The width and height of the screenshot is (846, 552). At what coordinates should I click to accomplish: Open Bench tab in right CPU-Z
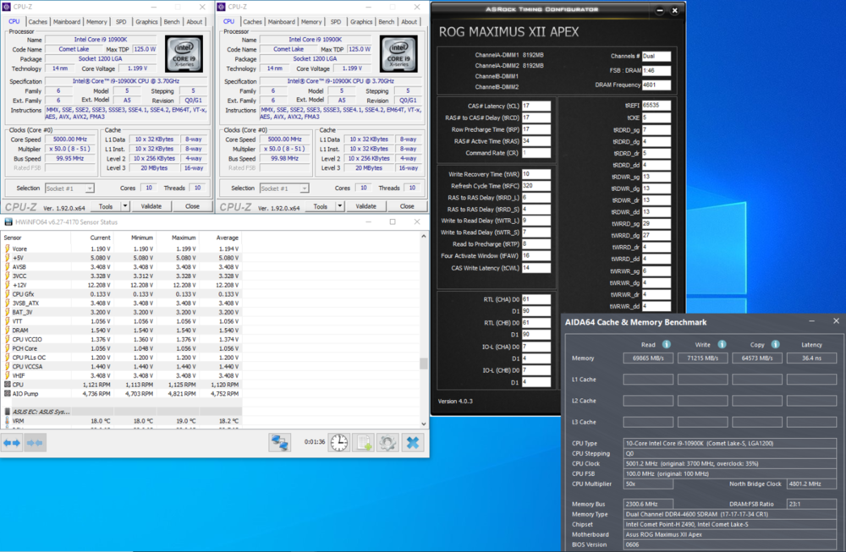[x=387, y=22]
